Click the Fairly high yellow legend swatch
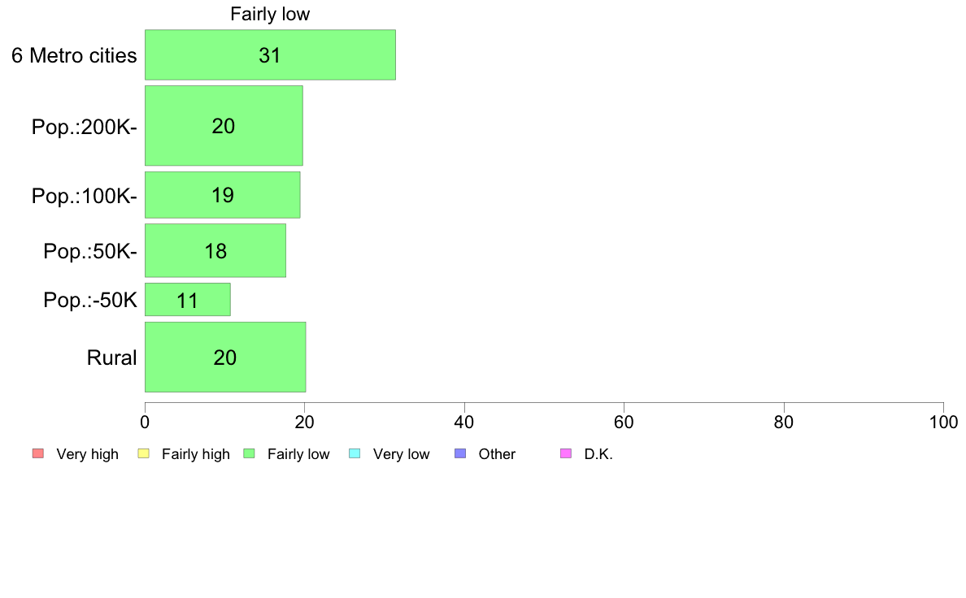 [144, 454]
